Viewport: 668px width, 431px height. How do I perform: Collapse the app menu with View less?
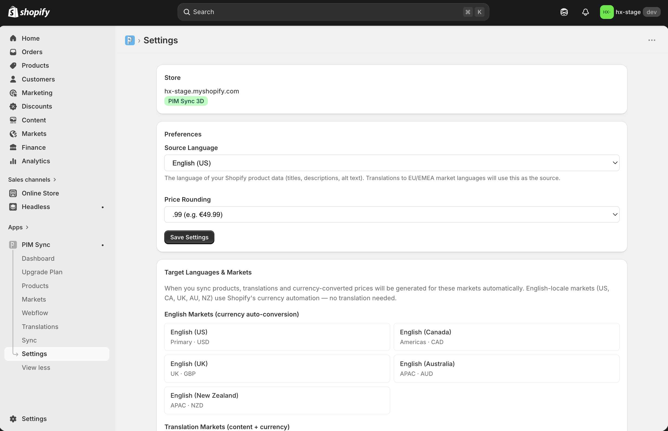pyautogui.click(x=36, y=367)
